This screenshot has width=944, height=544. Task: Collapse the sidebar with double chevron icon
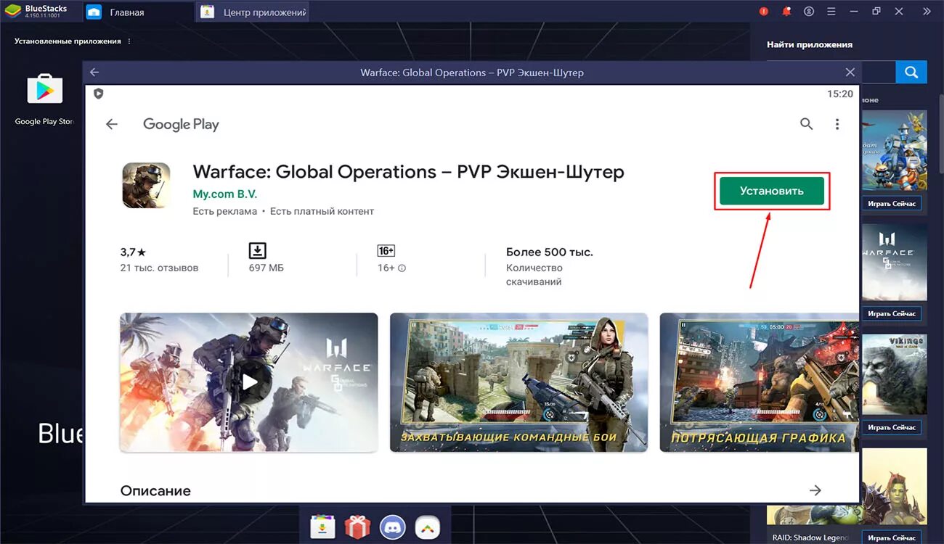click(x=927, y=12)
